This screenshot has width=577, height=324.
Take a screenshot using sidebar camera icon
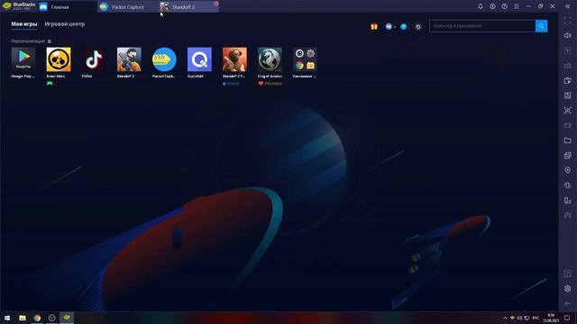[x=567, y=110]
